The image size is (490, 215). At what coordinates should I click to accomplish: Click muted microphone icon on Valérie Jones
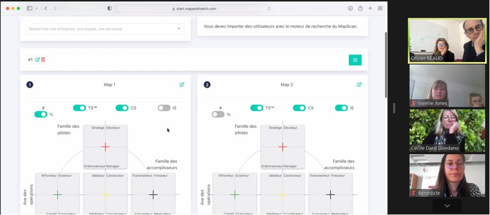(x=414, y=103)
